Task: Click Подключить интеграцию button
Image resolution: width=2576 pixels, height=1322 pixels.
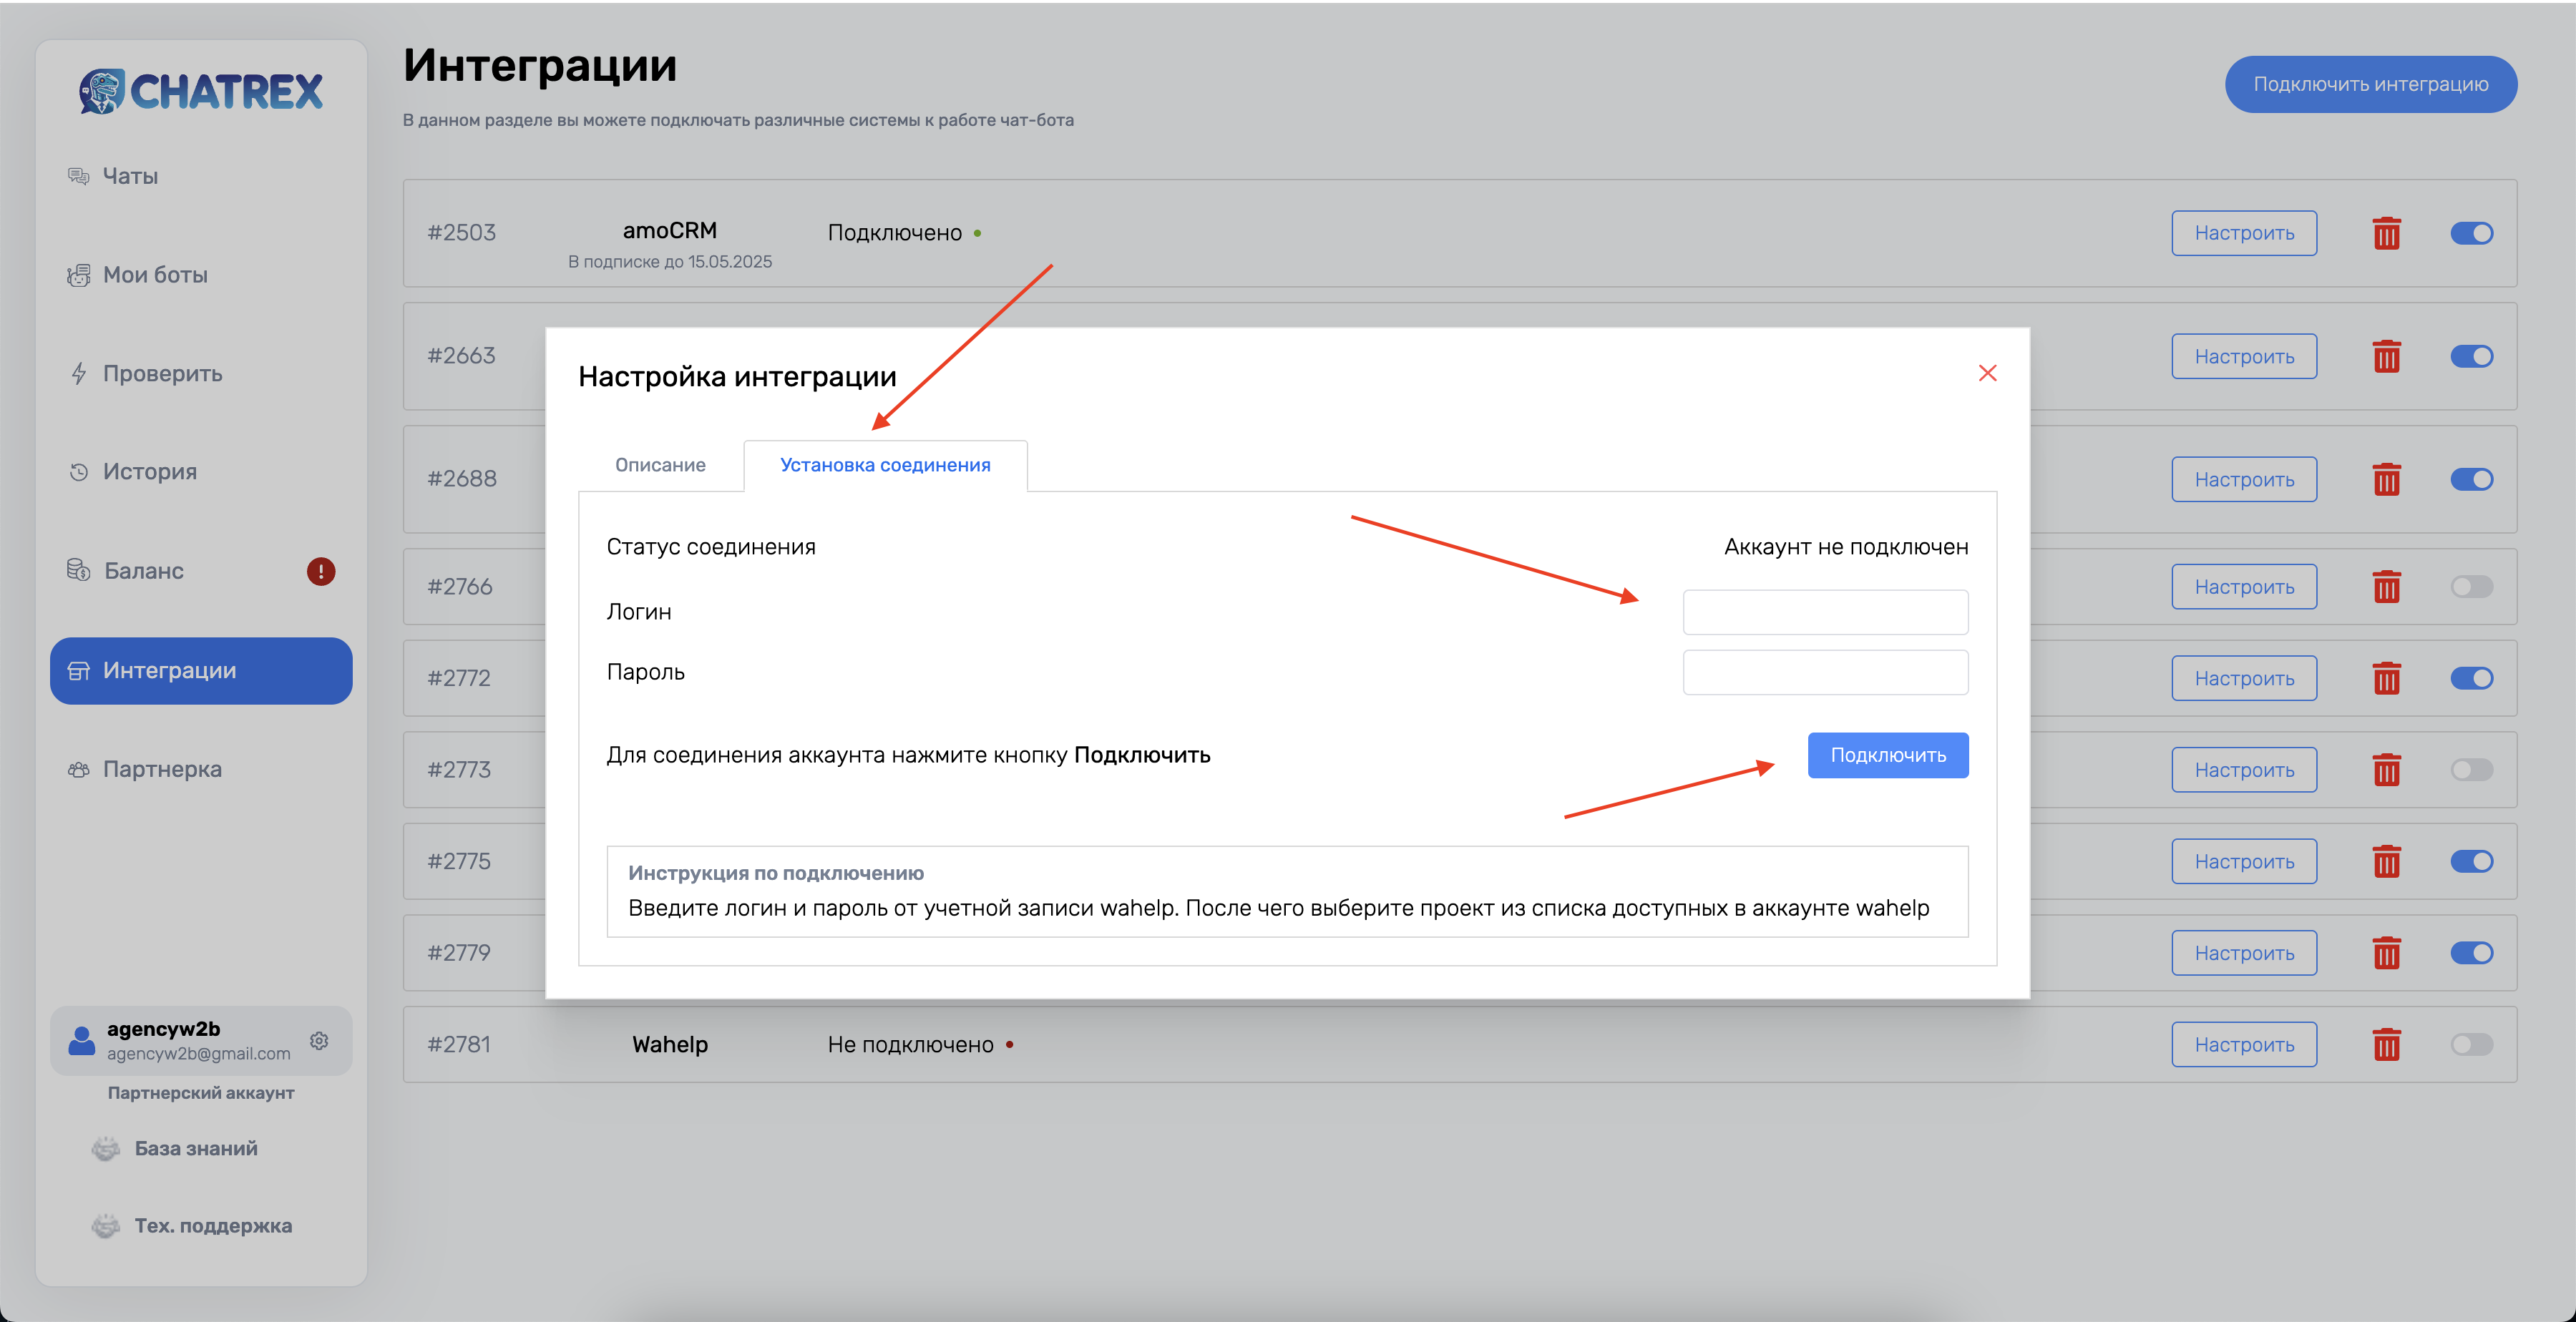Action: [x=2370, y=84]
